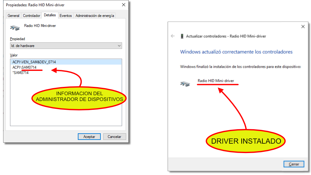Select the Detalles tab
This screenshot has height=175, width=311.
coord(50,15)
